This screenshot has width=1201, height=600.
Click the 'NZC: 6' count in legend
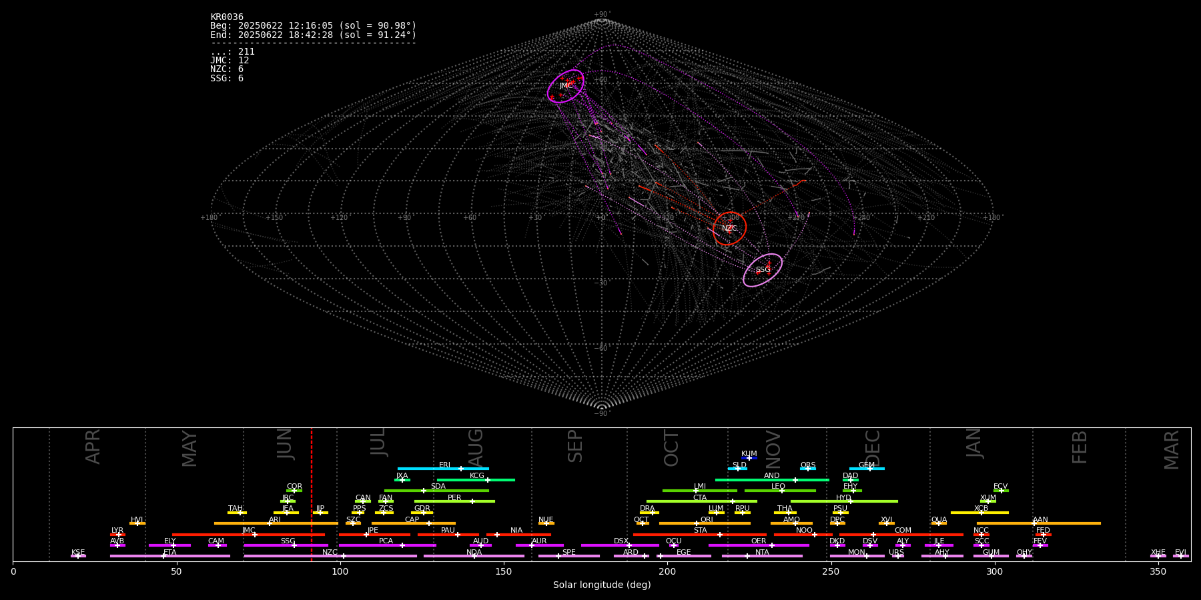tap(227, 69)
